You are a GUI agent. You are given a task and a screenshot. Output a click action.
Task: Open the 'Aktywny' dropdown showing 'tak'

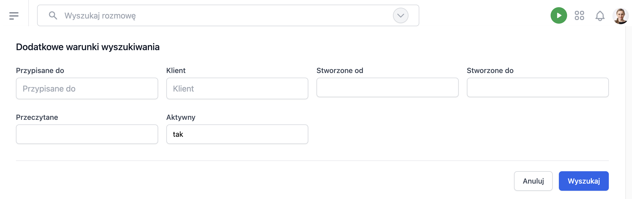coord(237,134)
